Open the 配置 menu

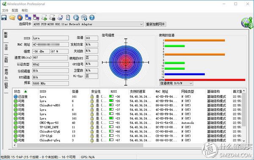pos(15,11)
